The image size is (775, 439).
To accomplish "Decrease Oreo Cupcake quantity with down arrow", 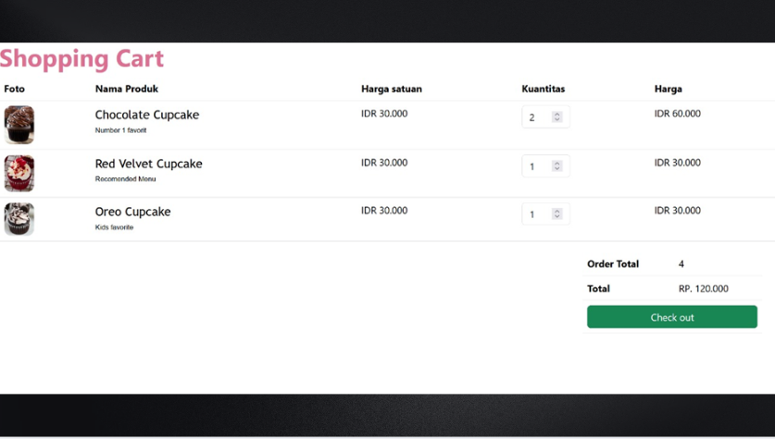I will tap(557, 217).
